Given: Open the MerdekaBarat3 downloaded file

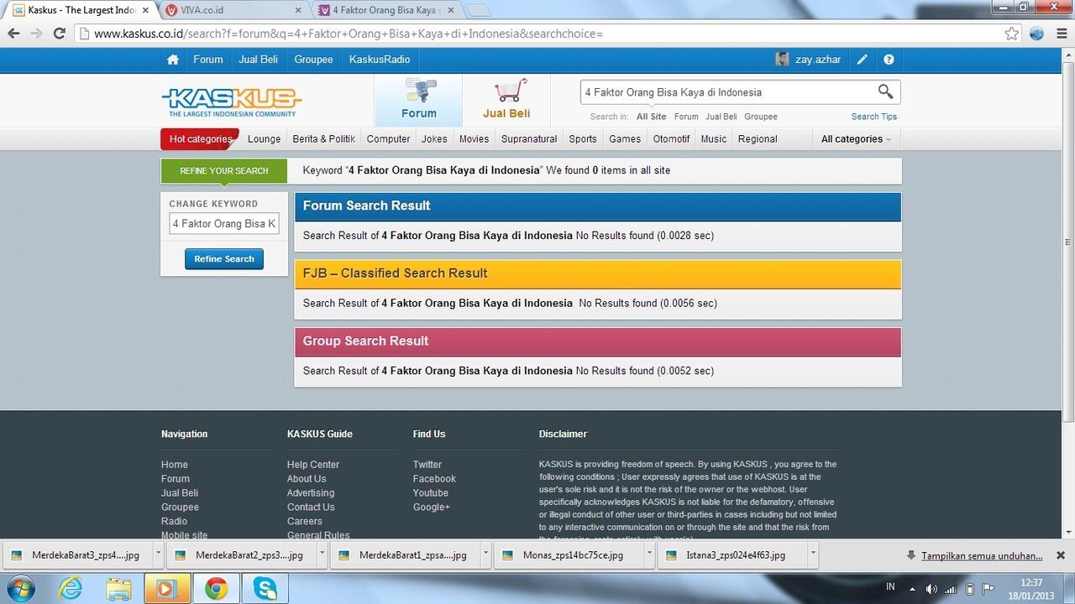Looking at the screenshot, I should [79, 555].
